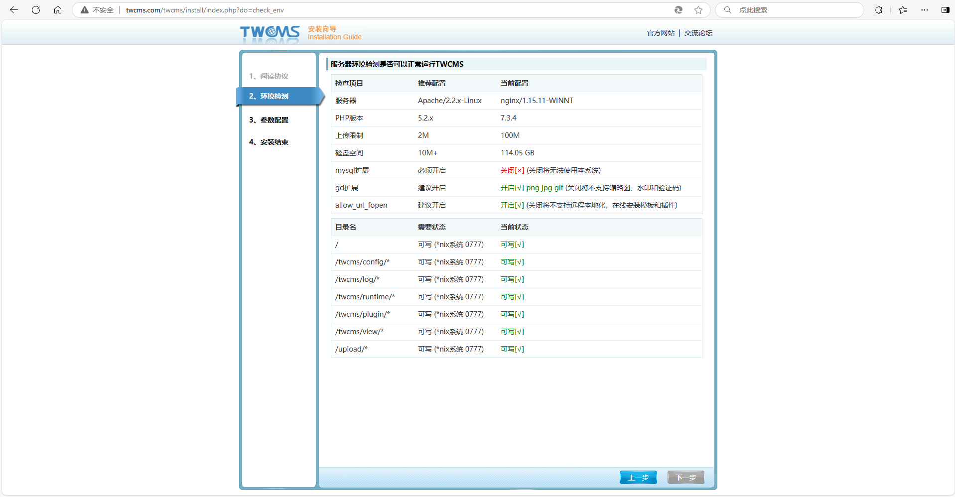
Task: Click the /twcms/view/* directory name
Action: [360, 332]
